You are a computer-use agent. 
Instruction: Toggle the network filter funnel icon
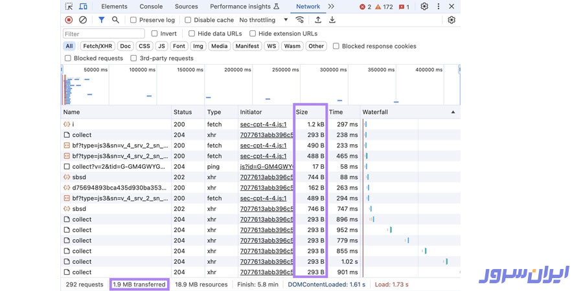pyautogui.click(x=101, y=20)
